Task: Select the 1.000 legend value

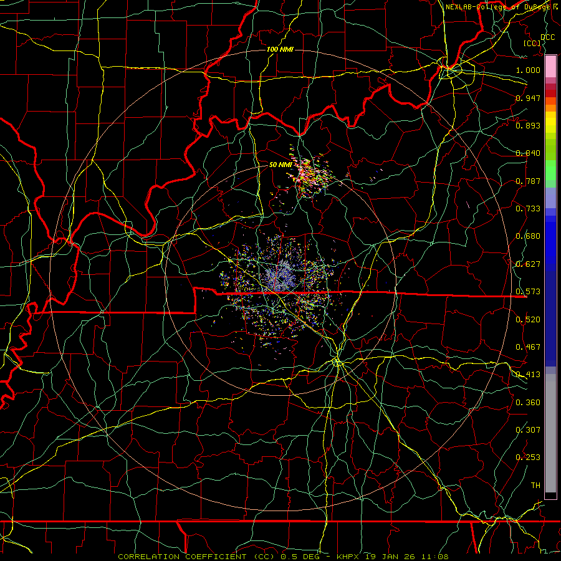Action: [528, 70]
